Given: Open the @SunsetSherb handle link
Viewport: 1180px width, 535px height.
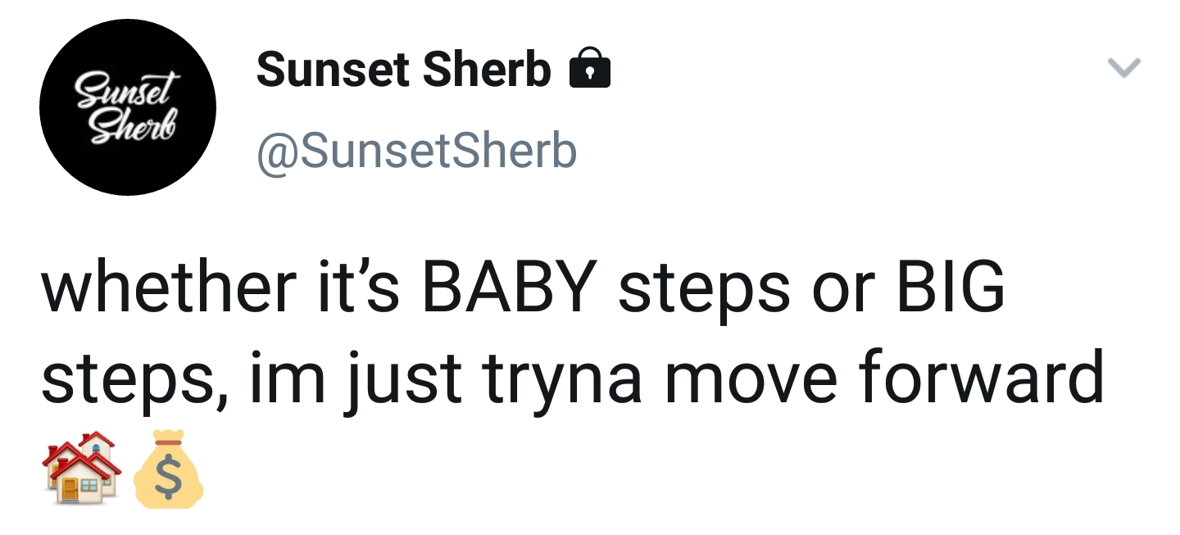Looking at the screenshot, I should coord(416,150).
